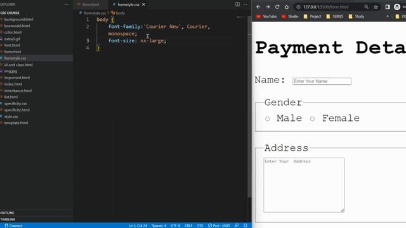Viewport: 406px width, 228px height.
Task: Open the YouTube bookmark
Action: (x=266, y=16)
